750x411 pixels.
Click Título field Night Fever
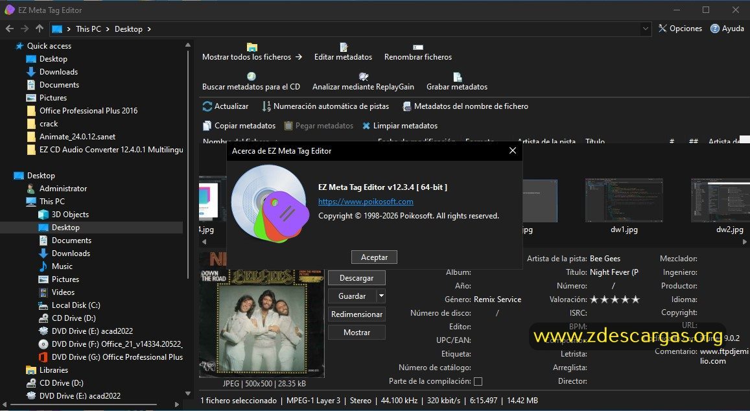(x=614, y=272)
